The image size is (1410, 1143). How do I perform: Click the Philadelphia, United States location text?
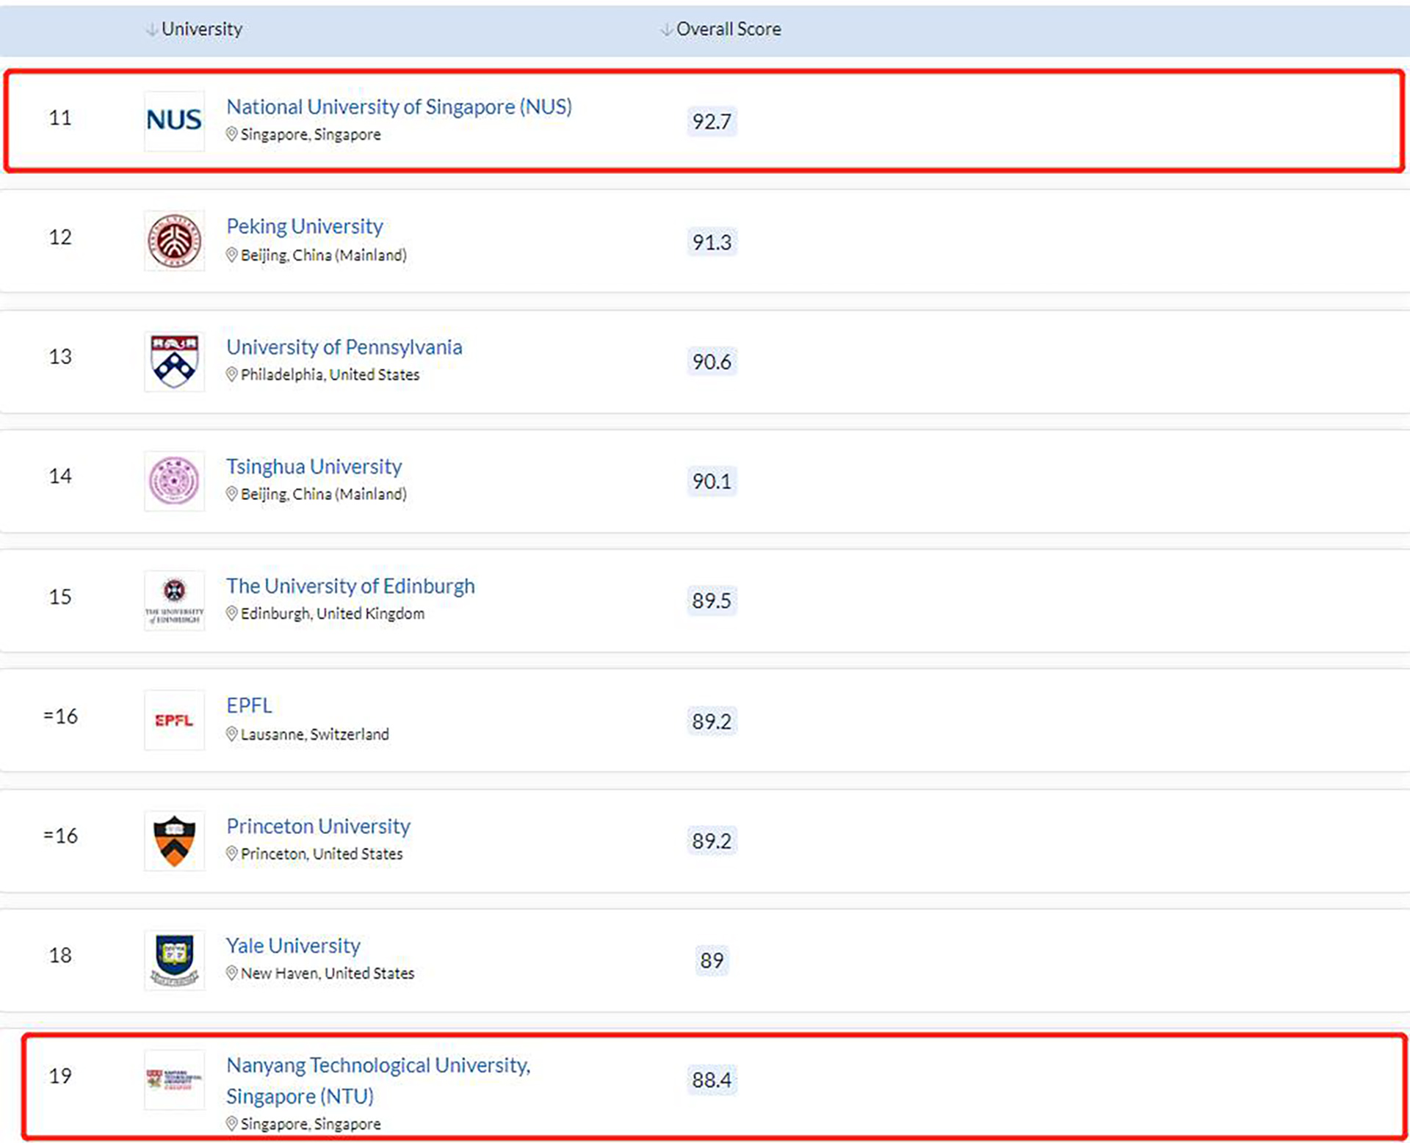[x=330, y=375]
